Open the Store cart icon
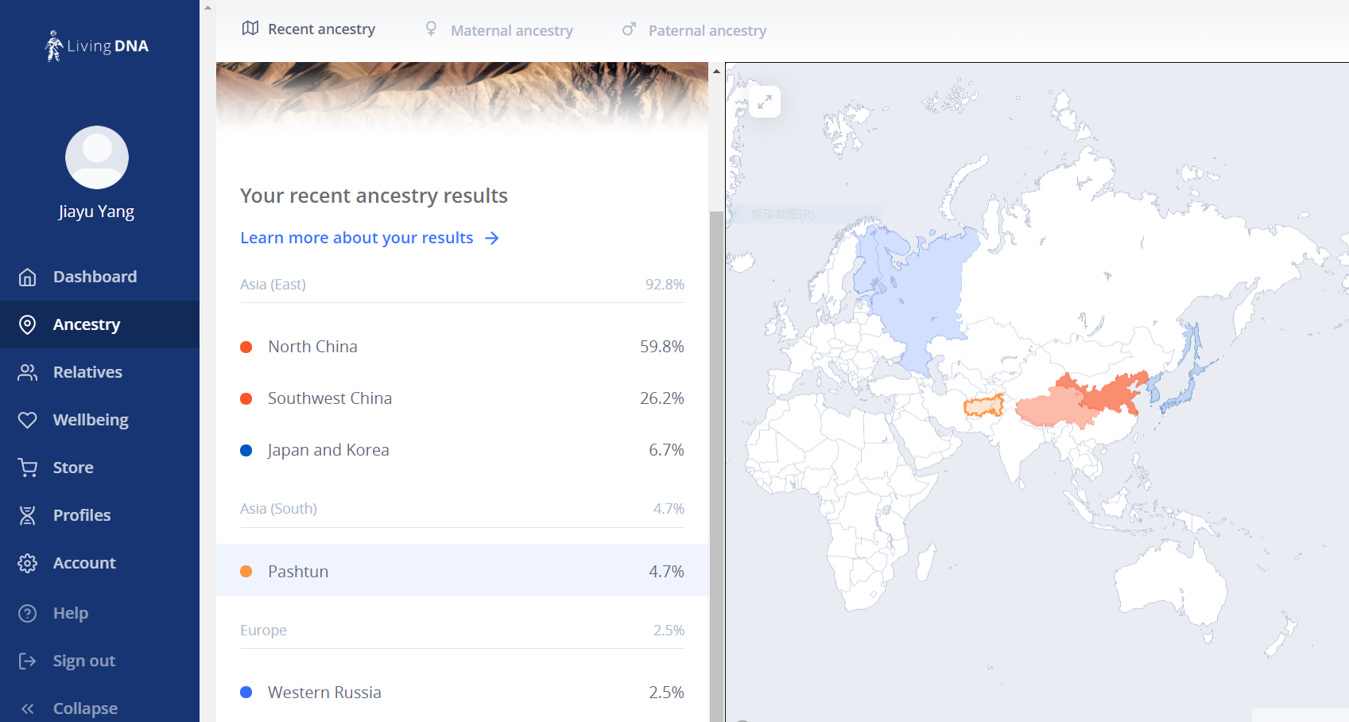 (28, 468)
